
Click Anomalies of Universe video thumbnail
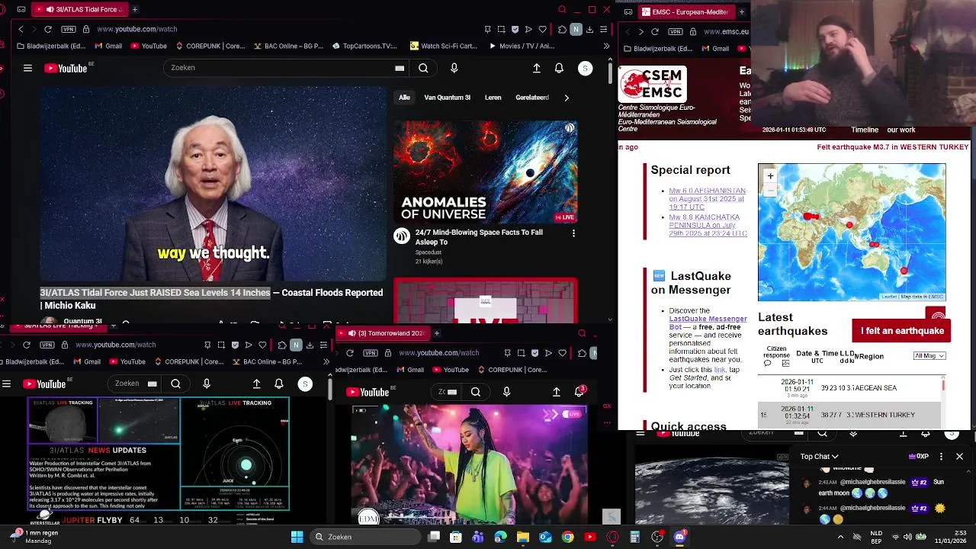click(485, 172)
